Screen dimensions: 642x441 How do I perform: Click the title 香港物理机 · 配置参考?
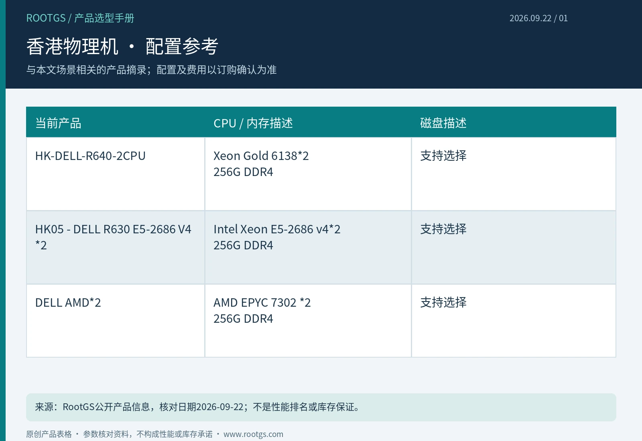tap(122, 47)
